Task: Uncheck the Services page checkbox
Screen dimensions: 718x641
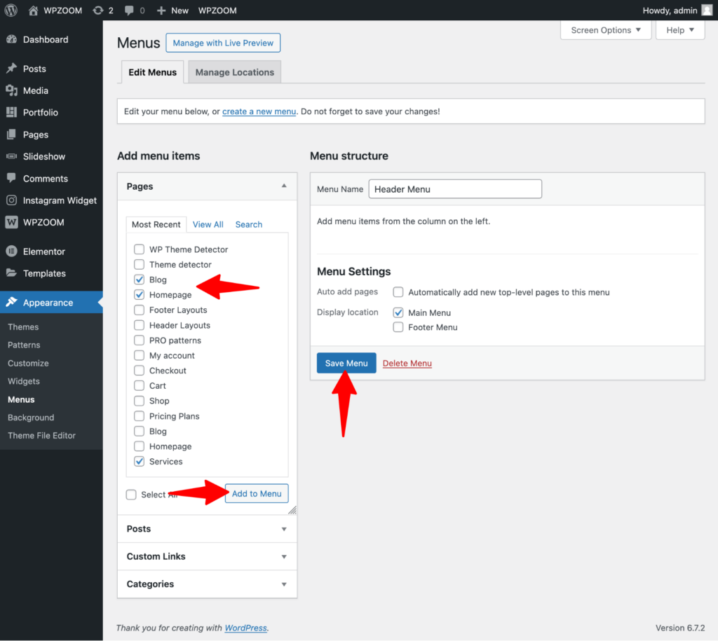Action: [x=139, y=462]
